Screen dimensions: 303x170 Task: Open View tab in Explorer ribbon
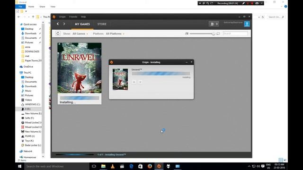[53, 7]
